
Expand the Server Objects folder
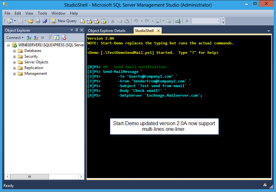(x=14, y=62)
